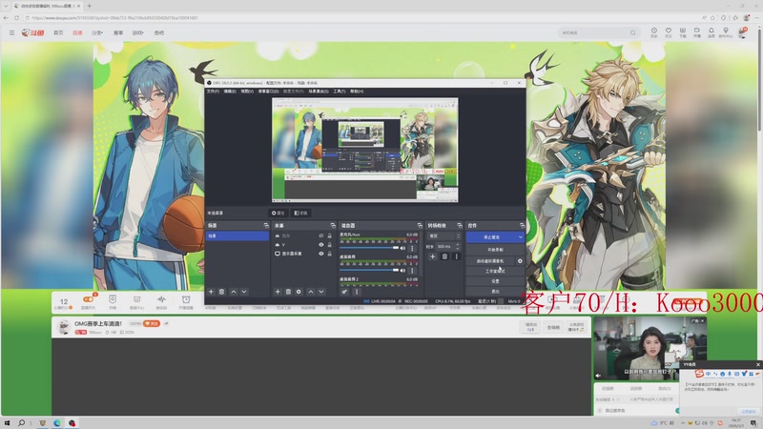Add a new scene in OBS Scenes panel

pos(211,292)
